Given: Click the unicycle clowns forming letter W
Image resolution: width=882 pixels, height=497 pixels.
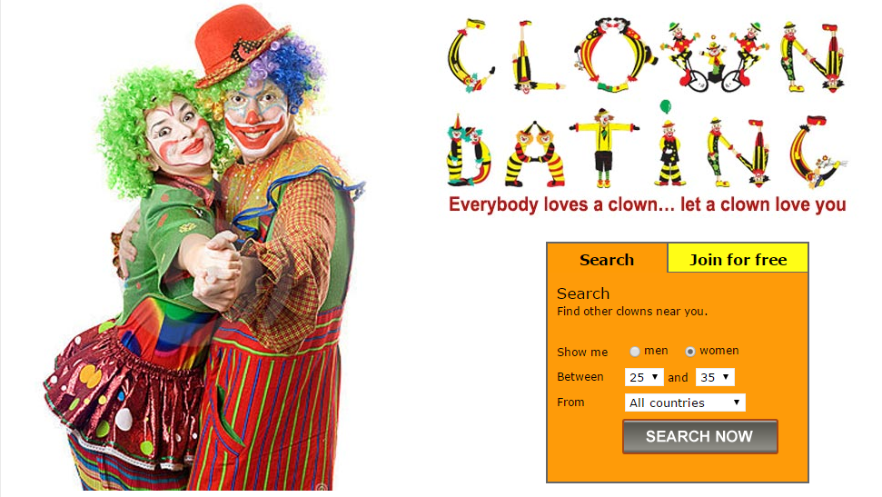Looking at the screenshot, I should pos(714,56).
